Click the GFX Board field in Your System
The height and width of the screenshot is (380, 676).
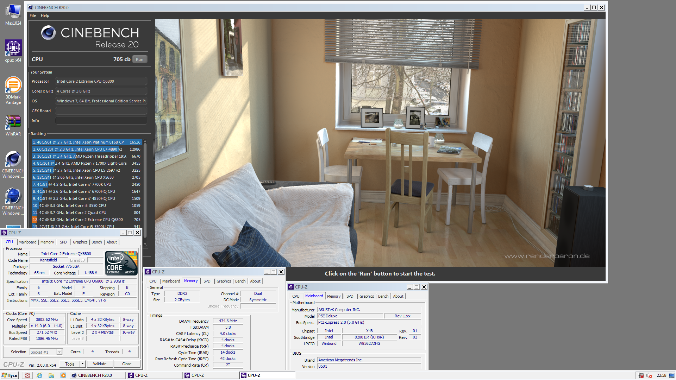(x=101, y=111)
